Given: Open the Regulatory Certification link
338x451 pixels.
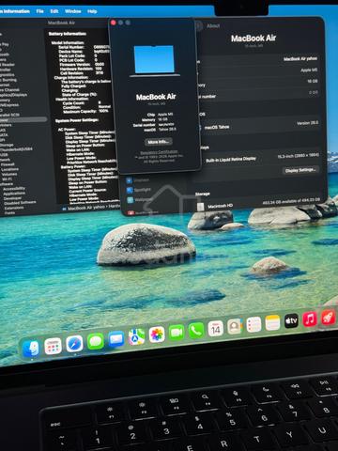Looking at the screenshot, I should (x=159, y=152).
